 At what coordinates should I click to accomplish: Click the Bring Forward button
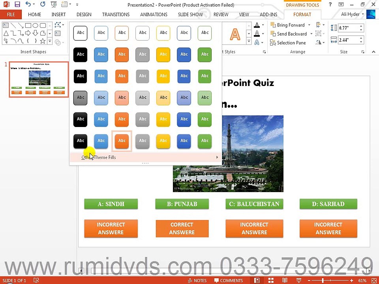point(288,25)
